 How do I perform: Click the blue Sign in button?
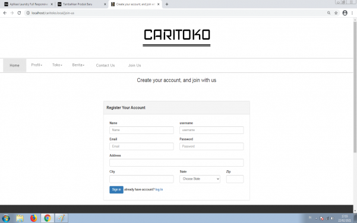116,190
